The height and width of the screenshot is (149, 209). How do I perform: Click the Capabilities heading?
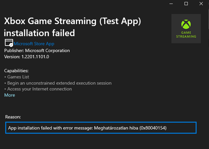pos(16,71)
